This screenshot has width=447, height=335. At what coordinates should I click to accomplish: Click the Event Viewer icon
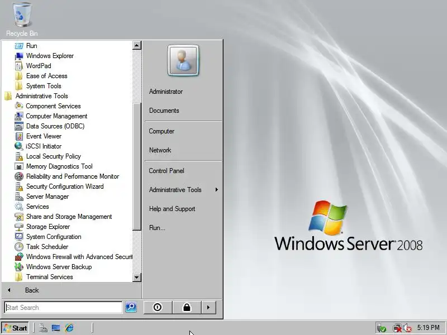[x=19, y=136]
